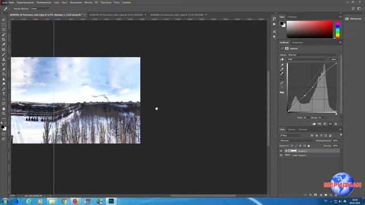
Task: Open the Layers panel menu
Action: pos(340,129)
